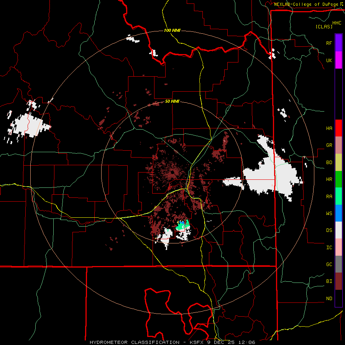Click the DS white legend swatch
345x345 pixels.
click(x=338, y=230)
